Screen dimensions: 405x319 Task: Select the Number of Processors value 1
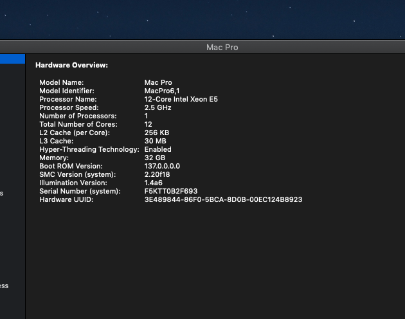tap(146, 116)
